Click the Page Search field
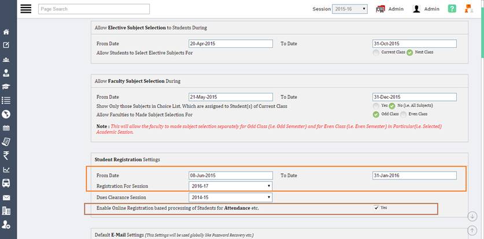This screenshot has height=239, width=484. [94, 9]
